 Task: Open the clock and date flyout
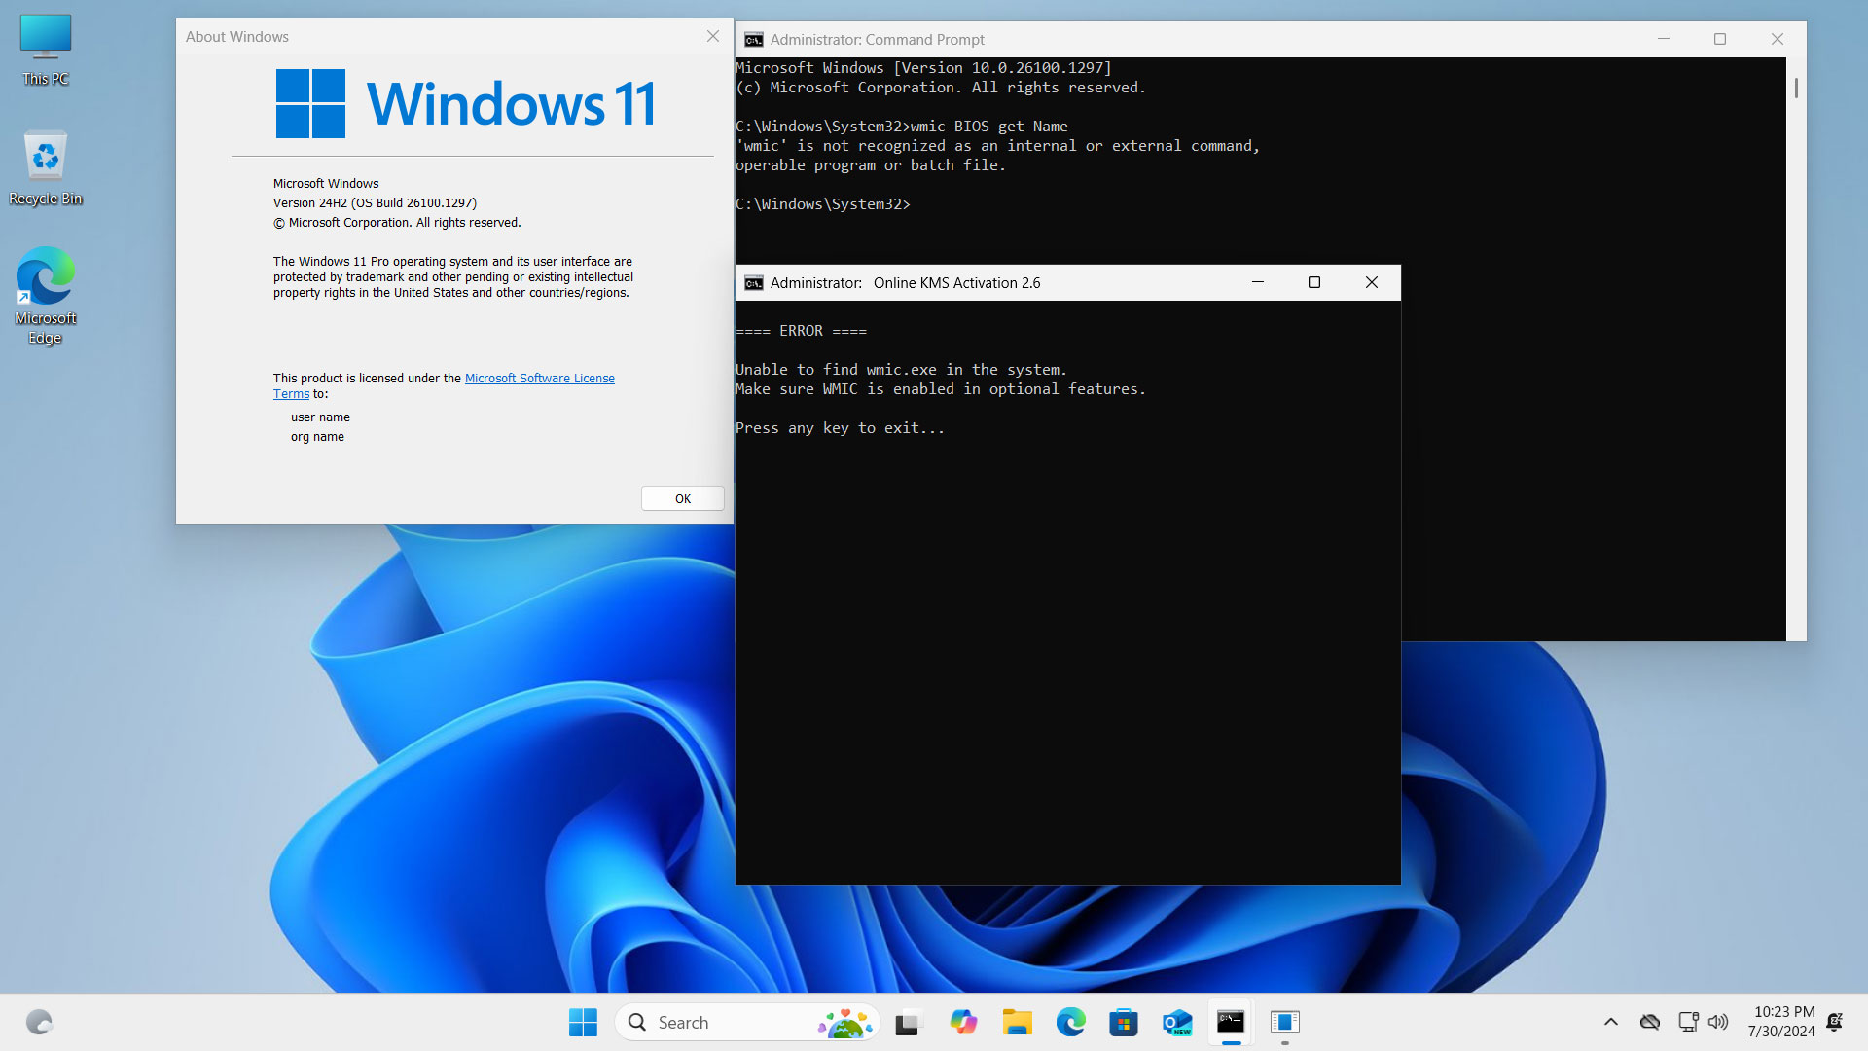pyautogui.click(x=1782, y=1022)
